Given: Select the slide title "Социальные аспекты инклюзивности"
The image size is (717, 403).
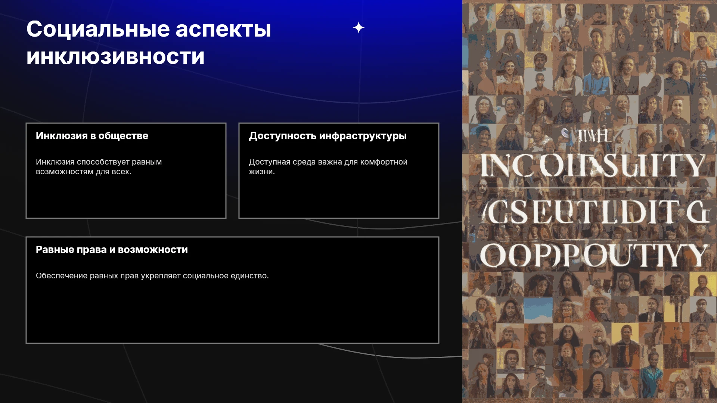Looking at the screenshot, I should (149, 43).
